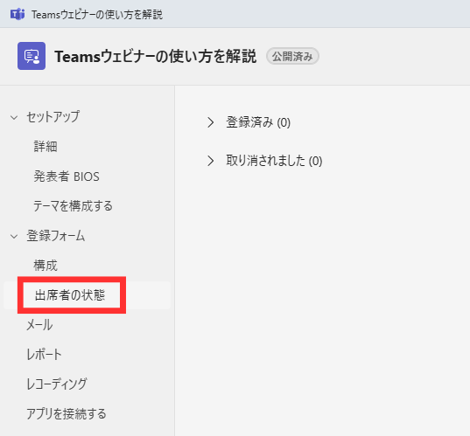Click the webinar title heading text
The height and width of the screenshot is (436, 470).
click(x=155, y=56)
